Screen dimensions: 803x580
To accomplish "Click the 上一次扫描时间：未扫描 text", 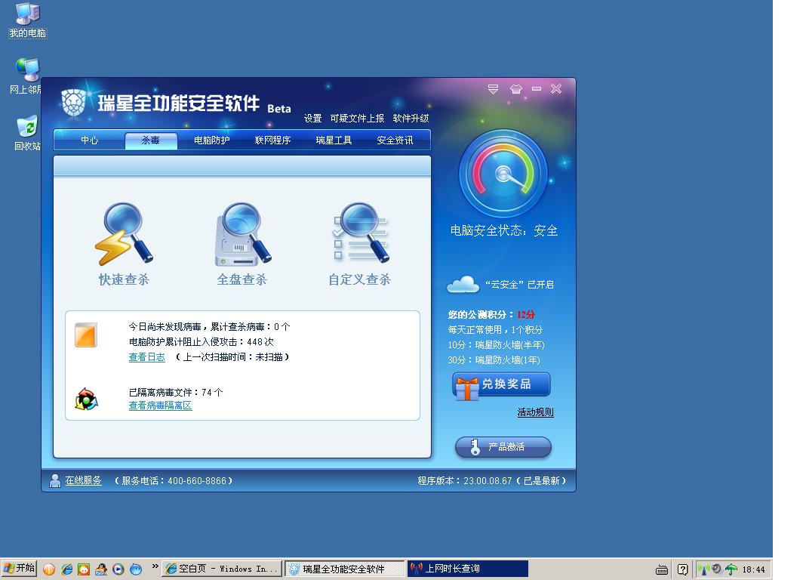I will (232, 357).
